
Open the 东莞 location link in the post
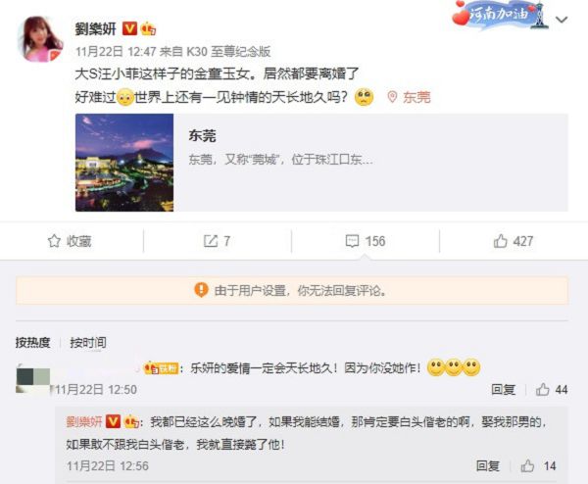[416, 97]
